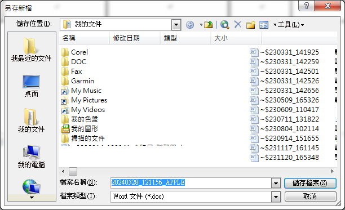
Task: Select the My Videos shortcut
Action: 83,110
